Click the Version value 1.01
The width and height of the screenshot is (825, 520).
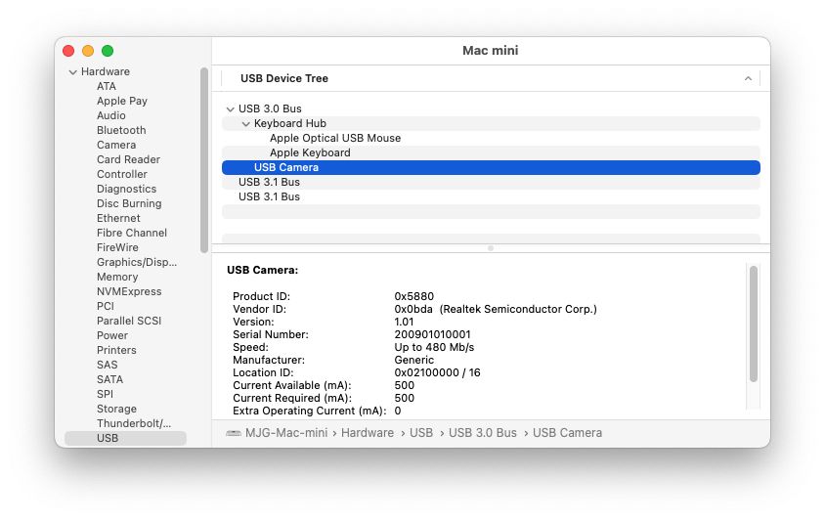pyautogui.click(x=404, y=323)
